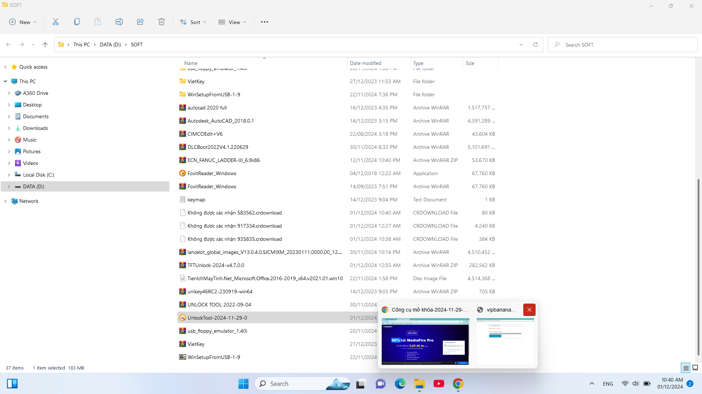
Task: Close the vipbanana Chrome preview thumbnail
Action: [529, 310]
